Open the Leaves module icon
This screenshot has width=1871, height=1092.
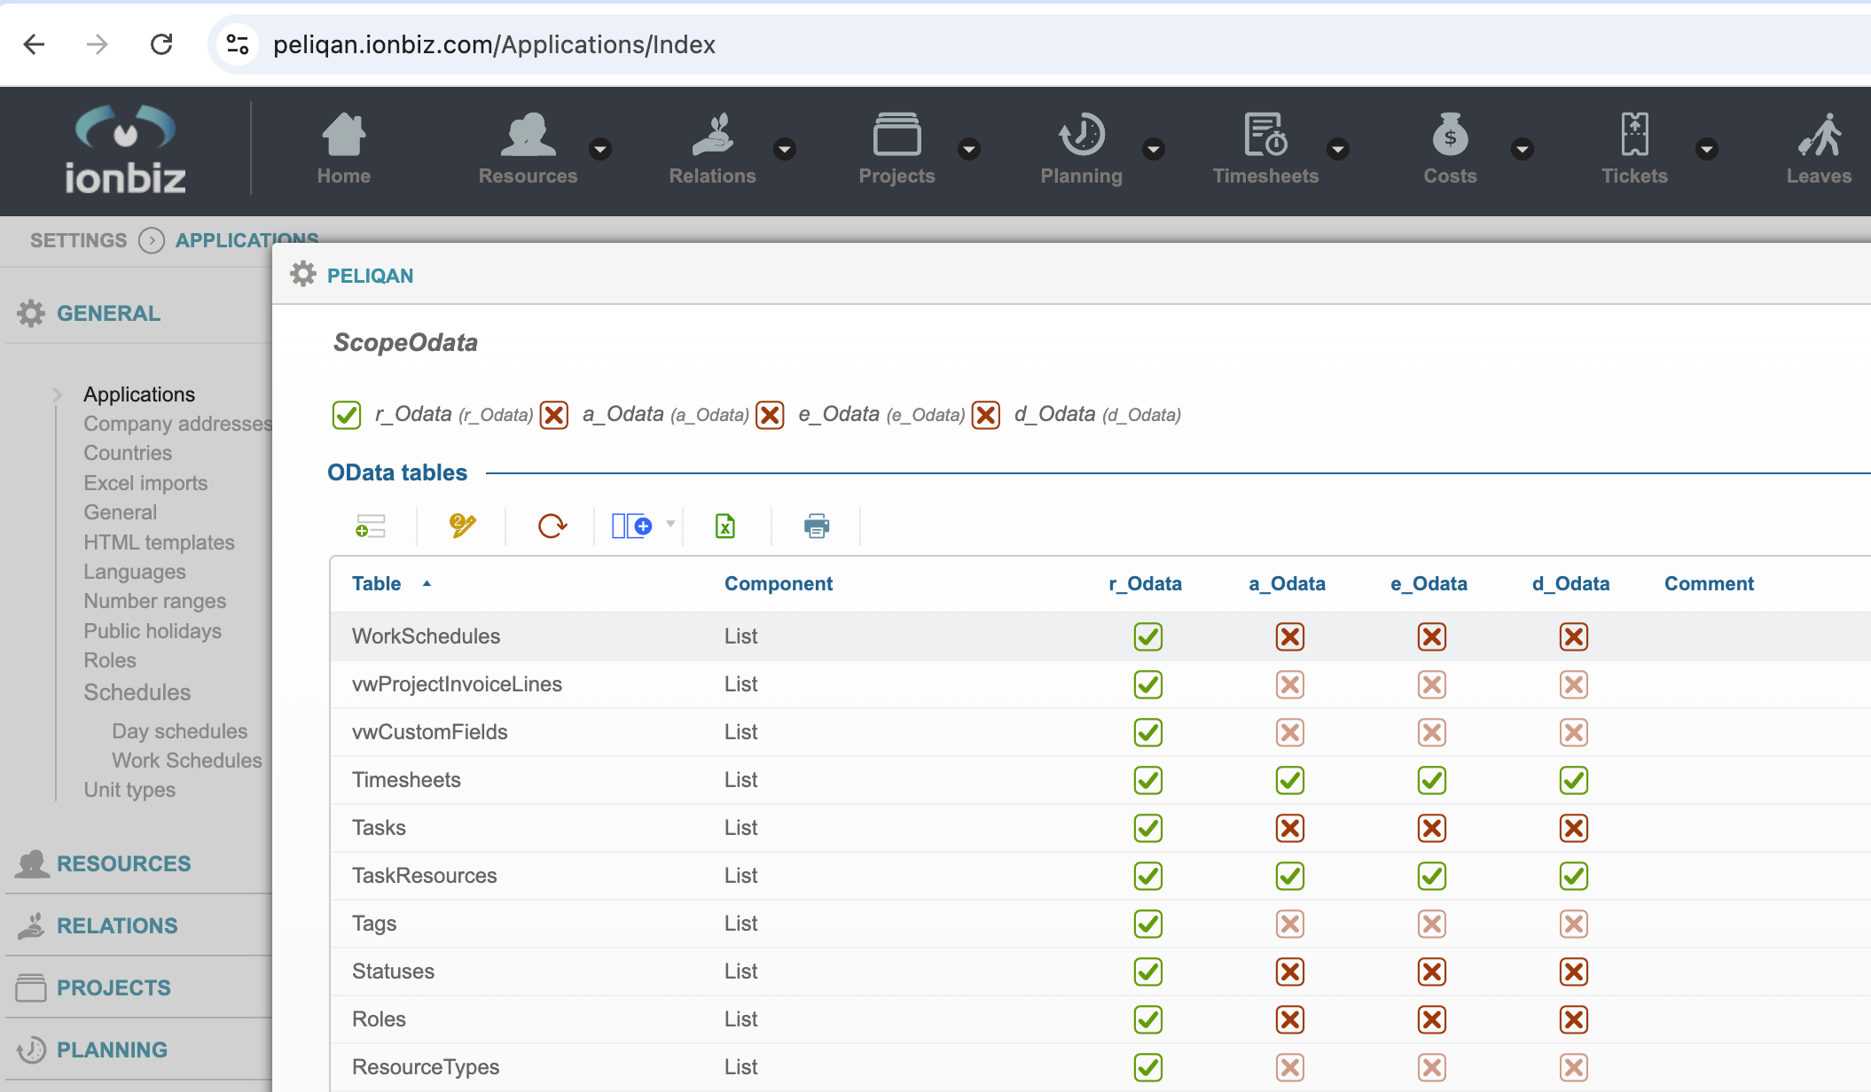(x=1818, y=149)
